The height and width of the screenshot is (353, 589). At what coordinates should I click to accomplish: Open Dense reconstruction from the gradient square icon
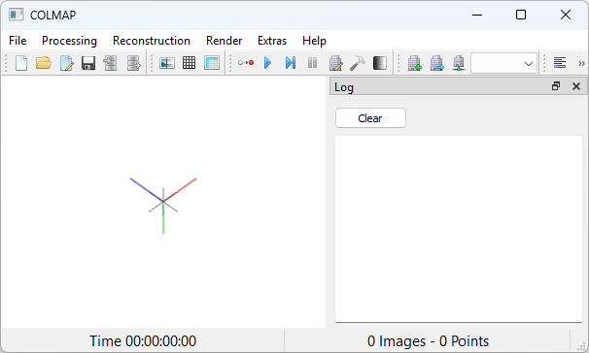coord(380,63)
